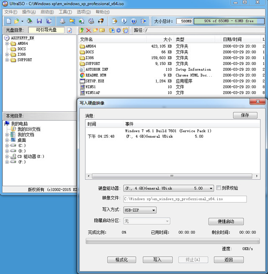The height and width of the screenshot is (274, 268).
Task: Click the write progress bar
Action: (x=173, y=241)
